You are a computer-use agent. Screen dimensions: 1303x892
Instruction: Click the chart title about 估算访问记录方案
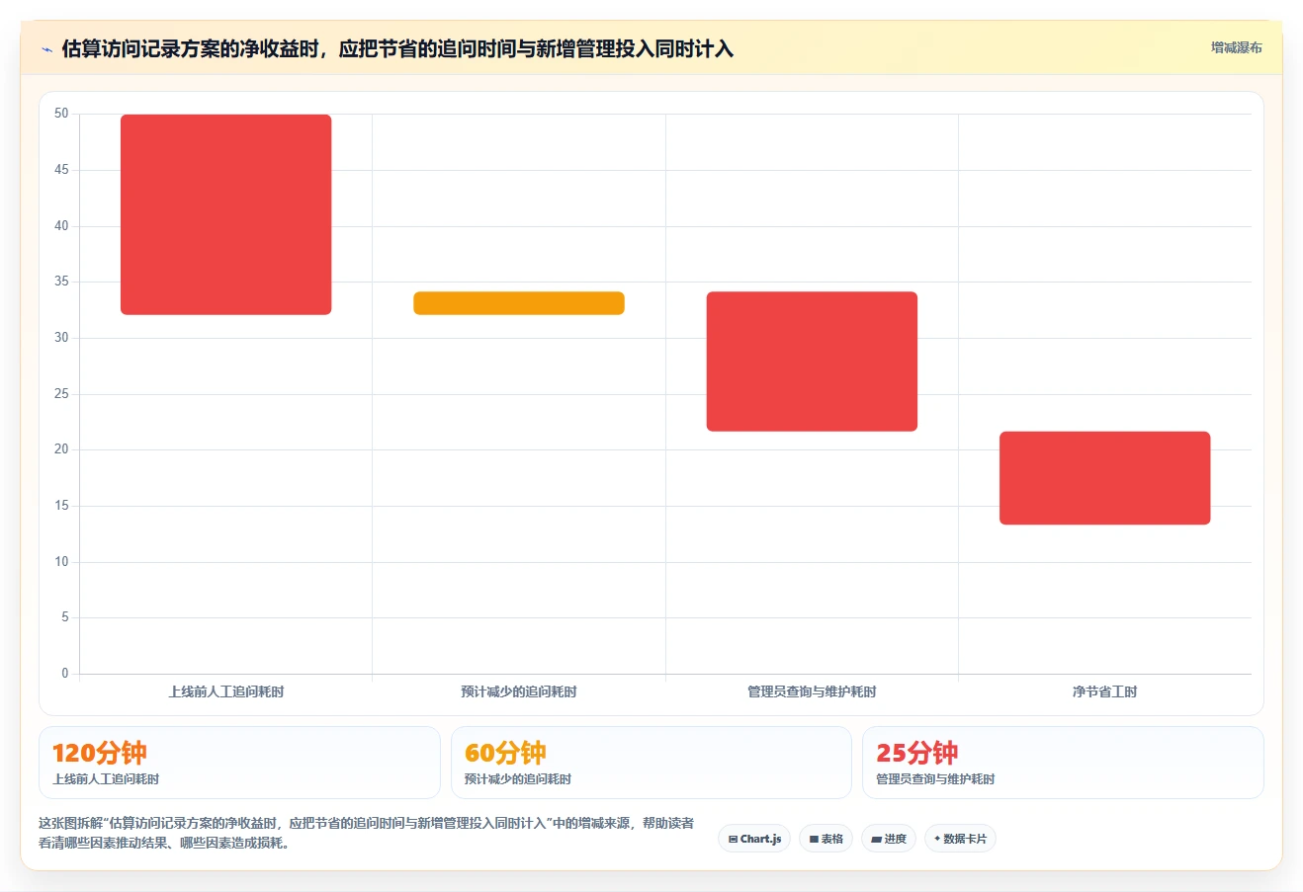[x=397, y=49]
